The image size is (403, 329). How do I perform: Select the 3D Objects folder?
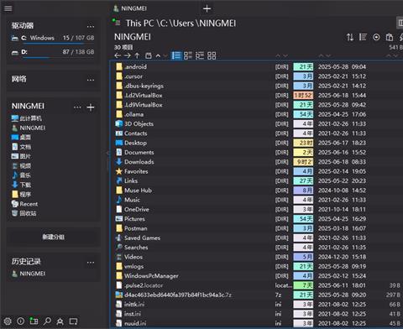(134, 123)
